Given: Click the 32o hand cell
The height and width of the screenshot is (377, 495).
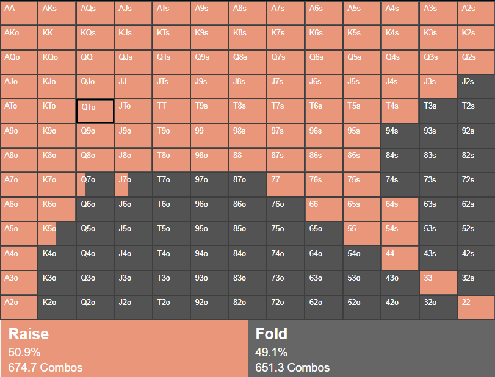Looking at the screenshot, I should (x=438, y=307).
